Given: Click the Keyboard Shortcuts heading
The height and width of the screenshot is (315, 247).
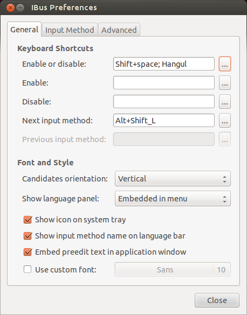Looking at the screenshot, I should 56,48.
